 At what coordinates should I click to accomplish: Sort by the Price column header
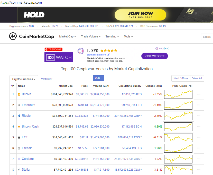85,86
